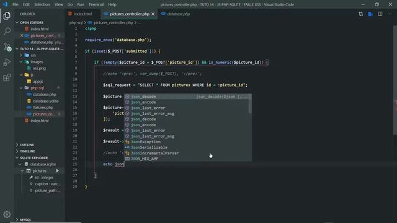Open the Help menu

(x=112, y=4)
